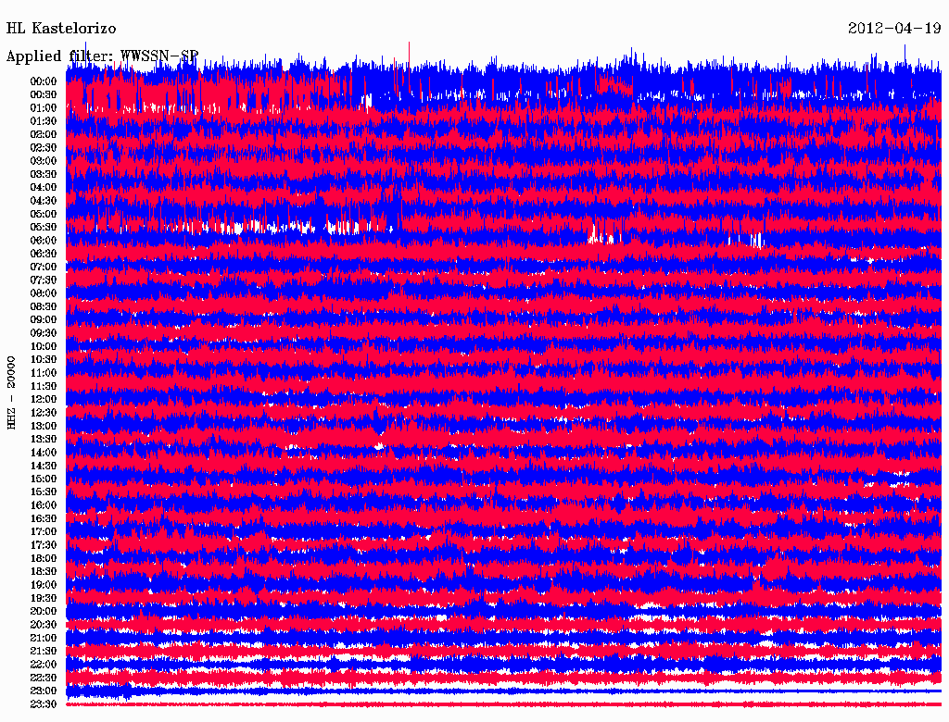Click the 15:00 time label

44,479
